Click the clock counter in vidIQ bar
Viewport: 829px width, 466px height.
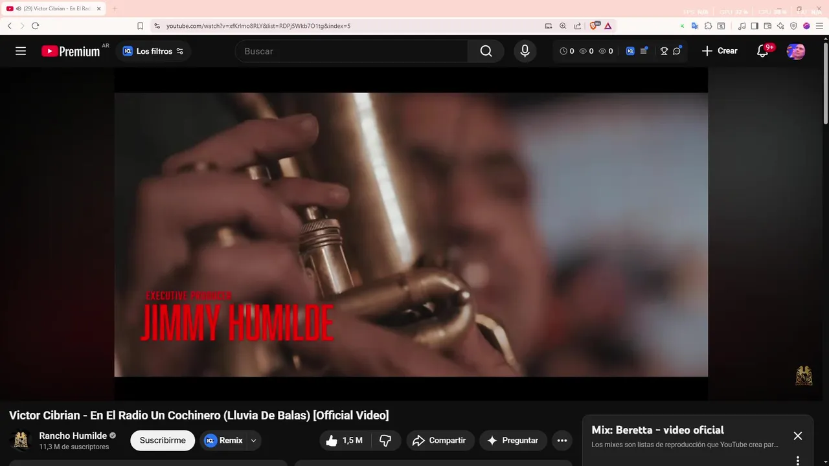(567, 51)
